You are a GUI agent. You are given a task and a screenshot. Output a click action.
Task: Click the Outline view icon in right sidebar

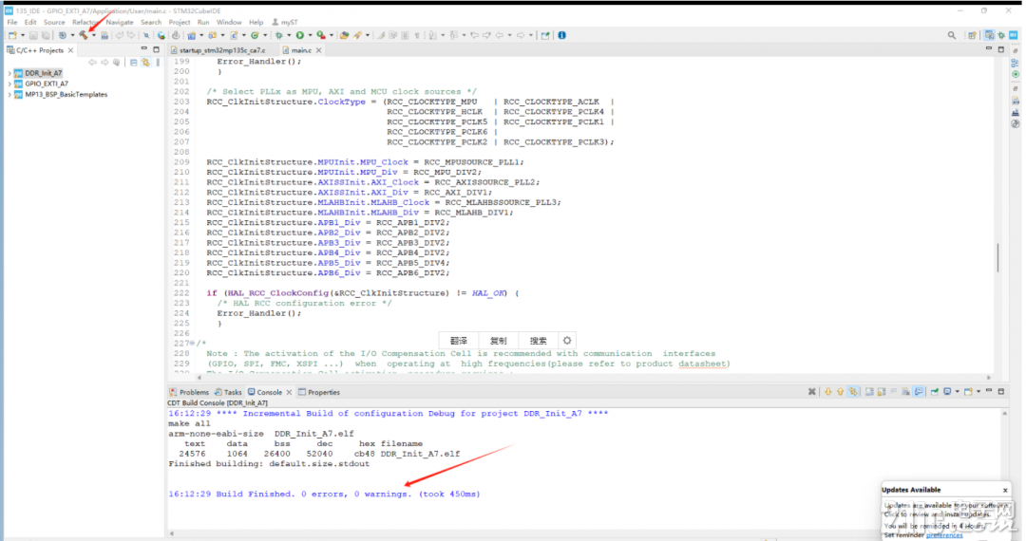coord(1015,63)
